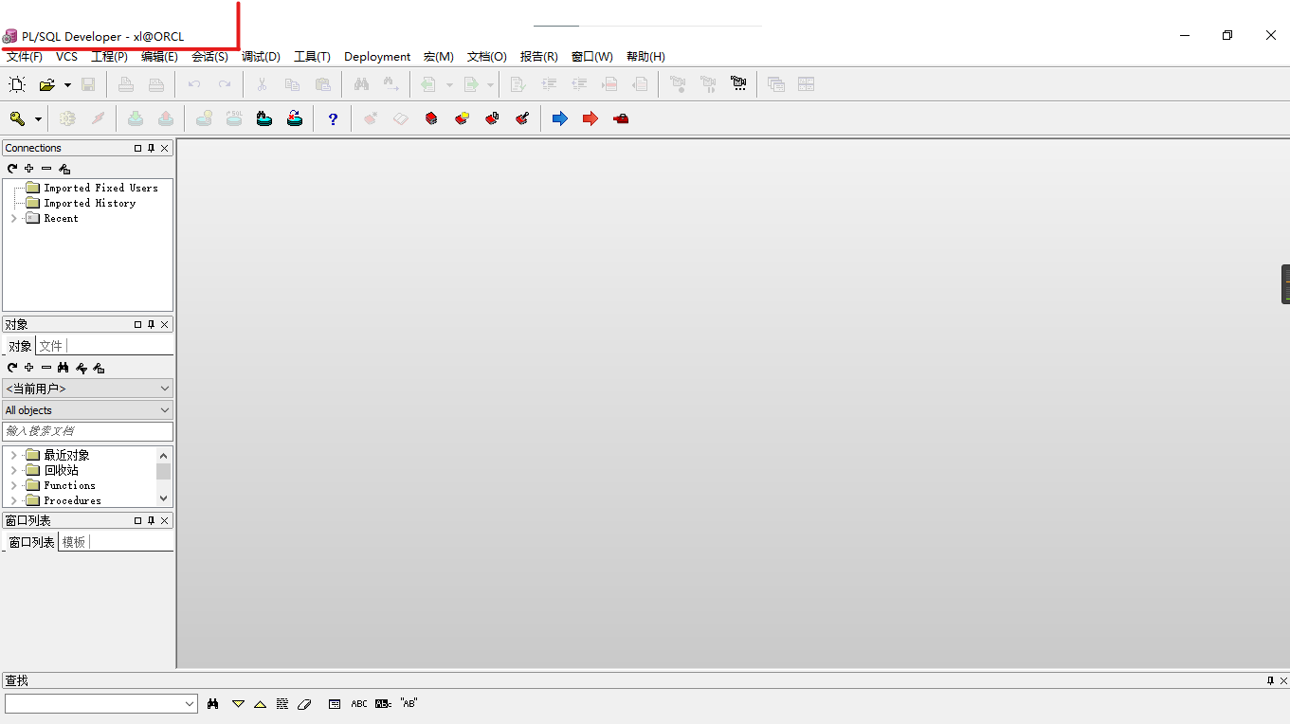
Task: Open the 工具(T) menu
Action: [312, 57]
